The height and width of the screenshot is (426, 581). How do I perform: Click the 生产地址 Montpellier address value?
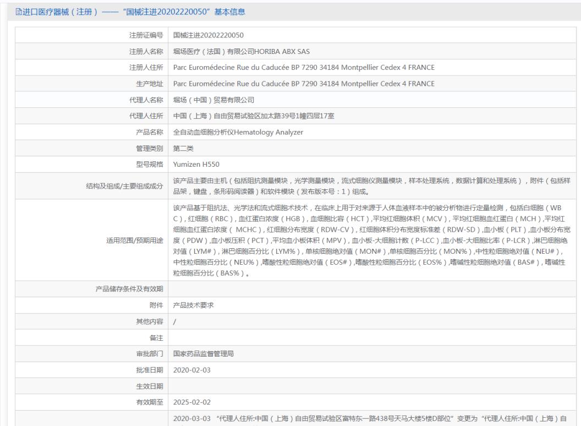pyautogui.click(x=304, y=84)
